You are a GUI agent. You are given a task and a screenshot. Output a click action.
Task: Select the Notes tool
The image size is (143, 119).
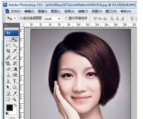point(8,94)
